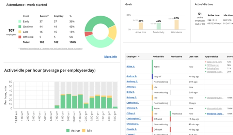Screen dimensions: 233x135
Task: Click the On time legend color swatch
Action: (x=20, y=27)
